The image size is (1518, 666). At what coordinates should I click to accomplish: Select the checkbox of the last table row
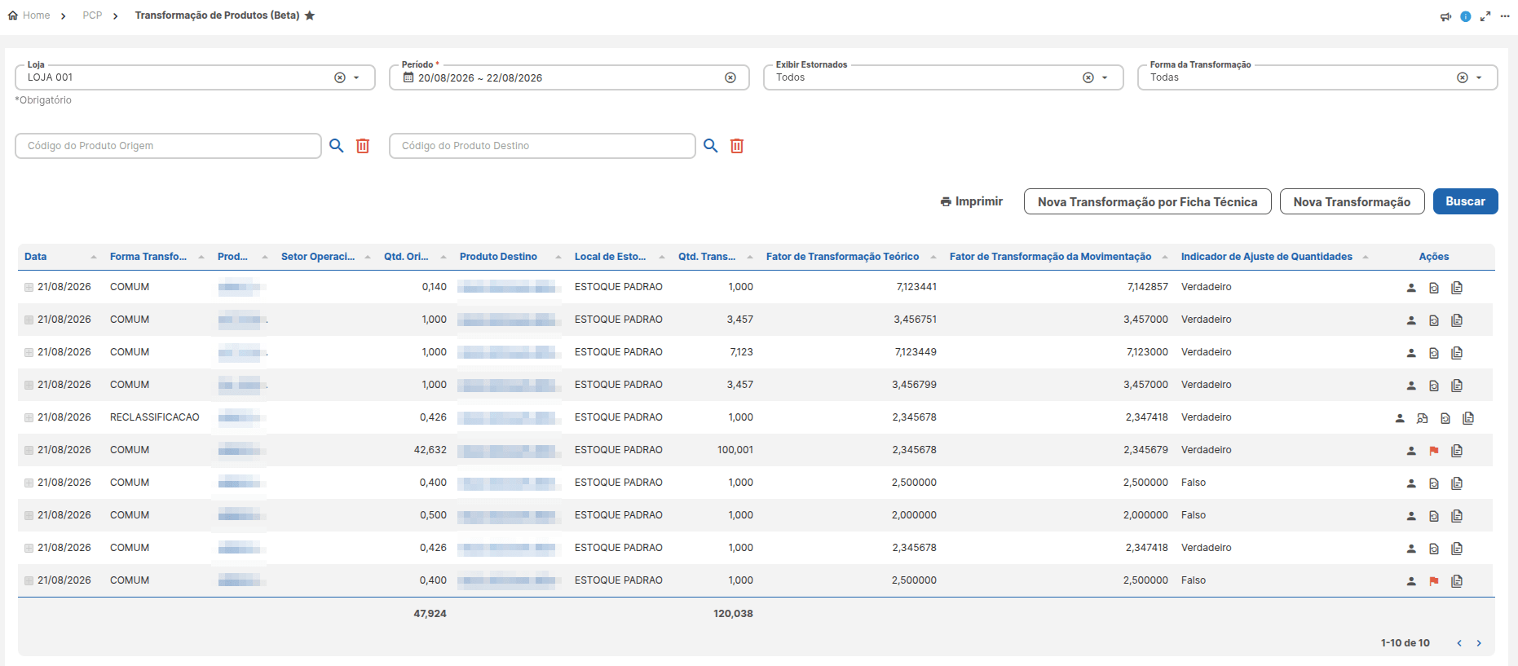(x=29, y=581)
